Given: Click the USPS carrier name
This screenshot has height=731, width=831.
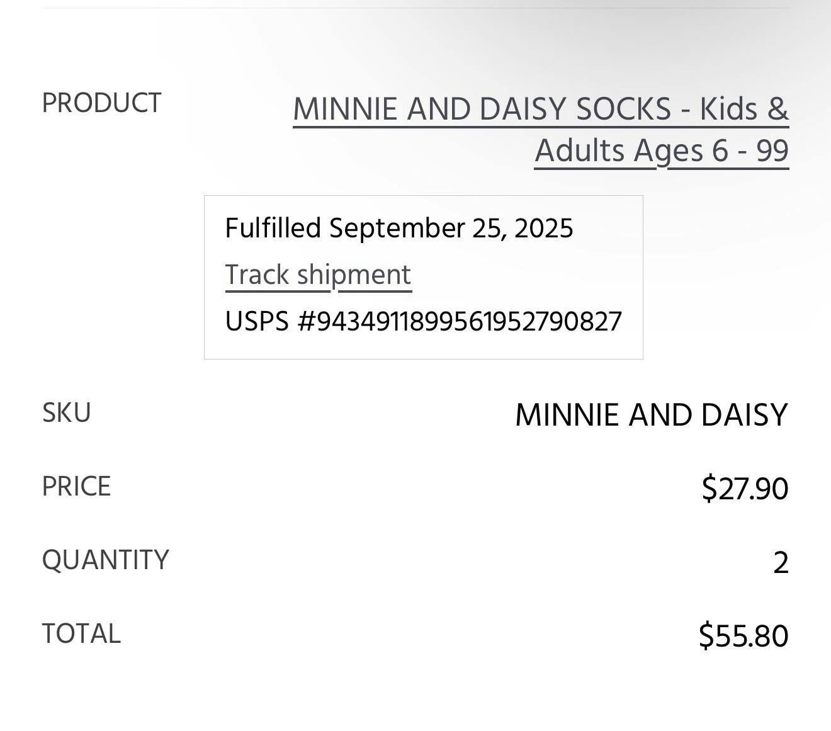Looking at the screenshot, I should click(x=257, y=322).
